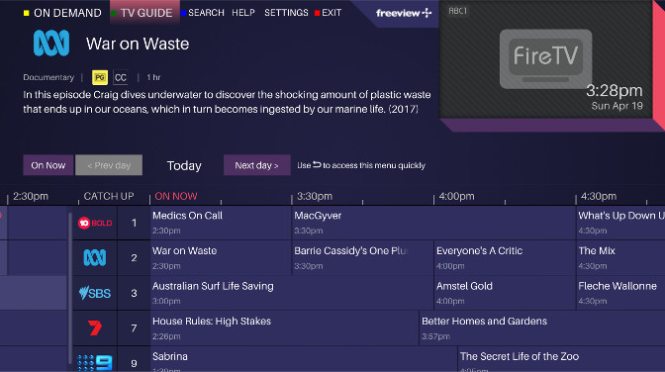Click the CATCH UP column header
This screenshot has width=665, height=372.
pos(109,197)
